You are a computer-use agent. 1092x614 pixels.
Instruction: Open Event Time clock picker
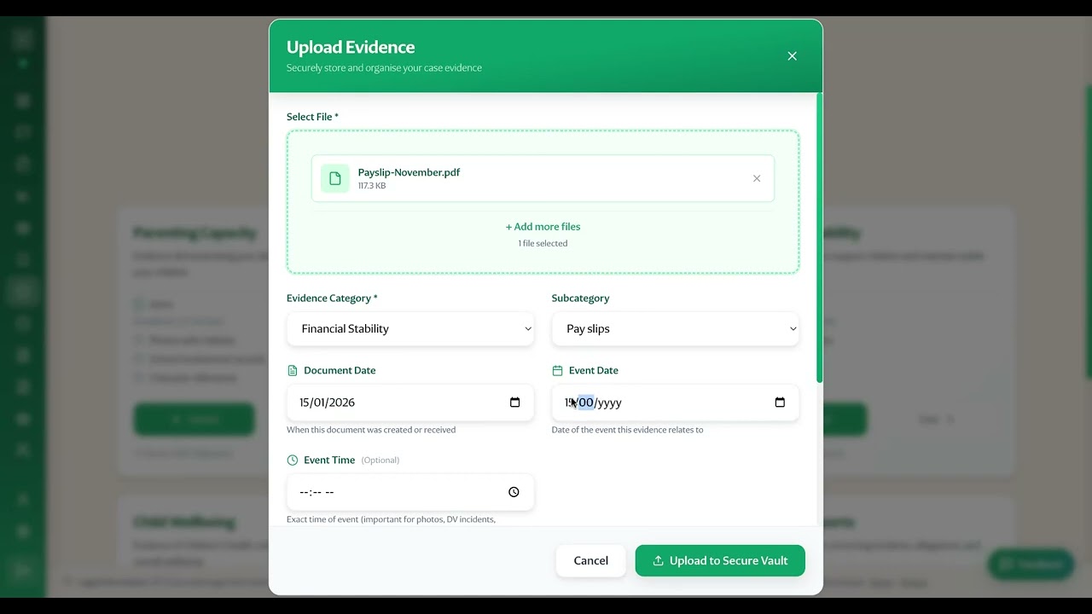pos(514,492)
